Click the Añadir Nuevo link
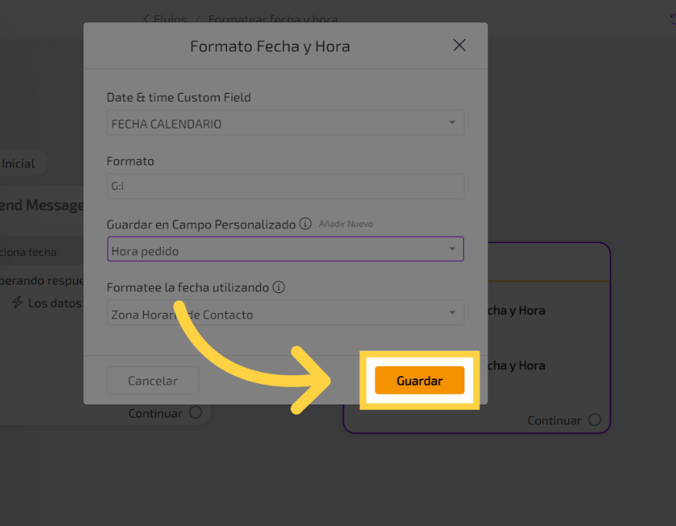Image resolution: width=676 pixels, height=526 pixels. (345, 224)
